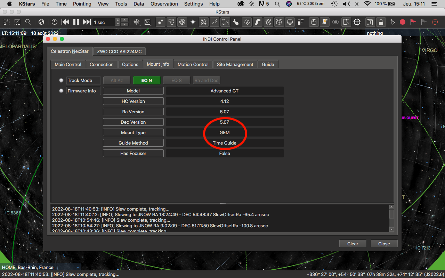The height and width of the screenshot is (278, 445).
Task: Click the padlock toolbar icon
Action: 381,22
